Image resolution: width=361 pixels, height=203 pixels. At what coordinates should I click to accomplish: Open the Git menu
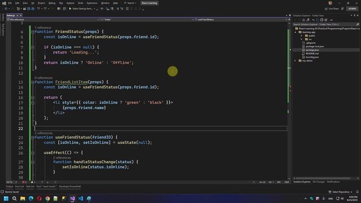(x=33, y=3)
